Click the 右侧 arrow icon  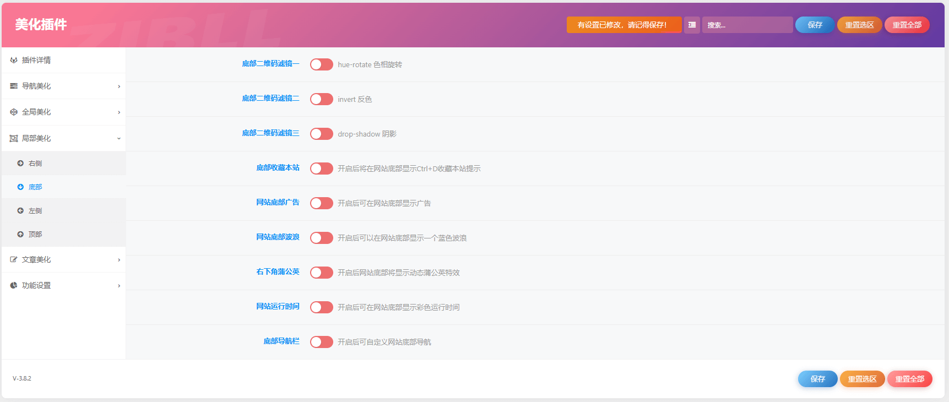coord(20,163)
